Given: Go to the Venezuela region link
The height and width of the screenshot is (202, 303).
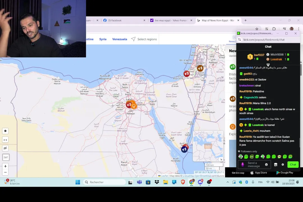Looking at the screenshot, I should [x=120, y=39].
